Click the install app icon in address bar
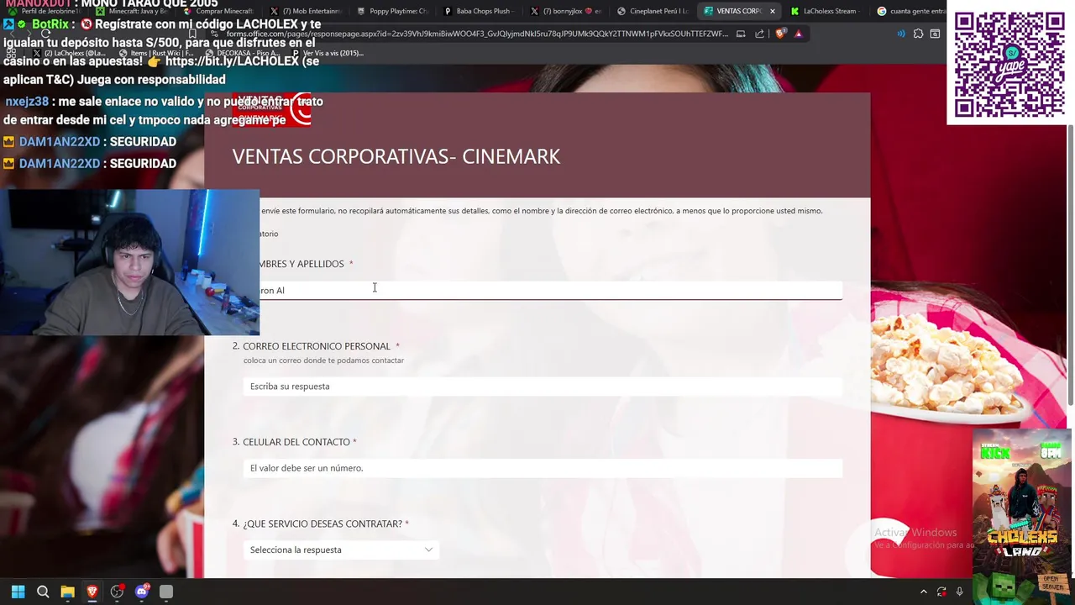This screenshot has height=605, width=1075. pos(741,34)
